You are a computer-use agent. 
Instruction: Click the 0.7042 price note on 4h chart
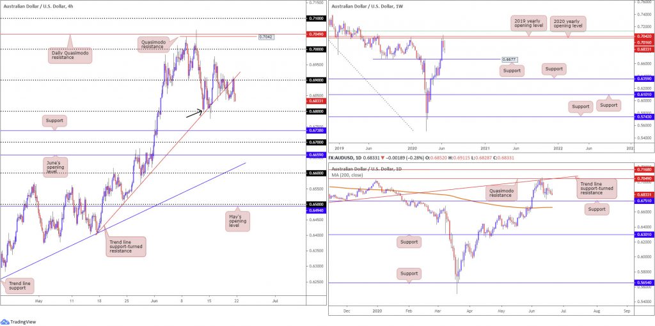coord(266,37)
